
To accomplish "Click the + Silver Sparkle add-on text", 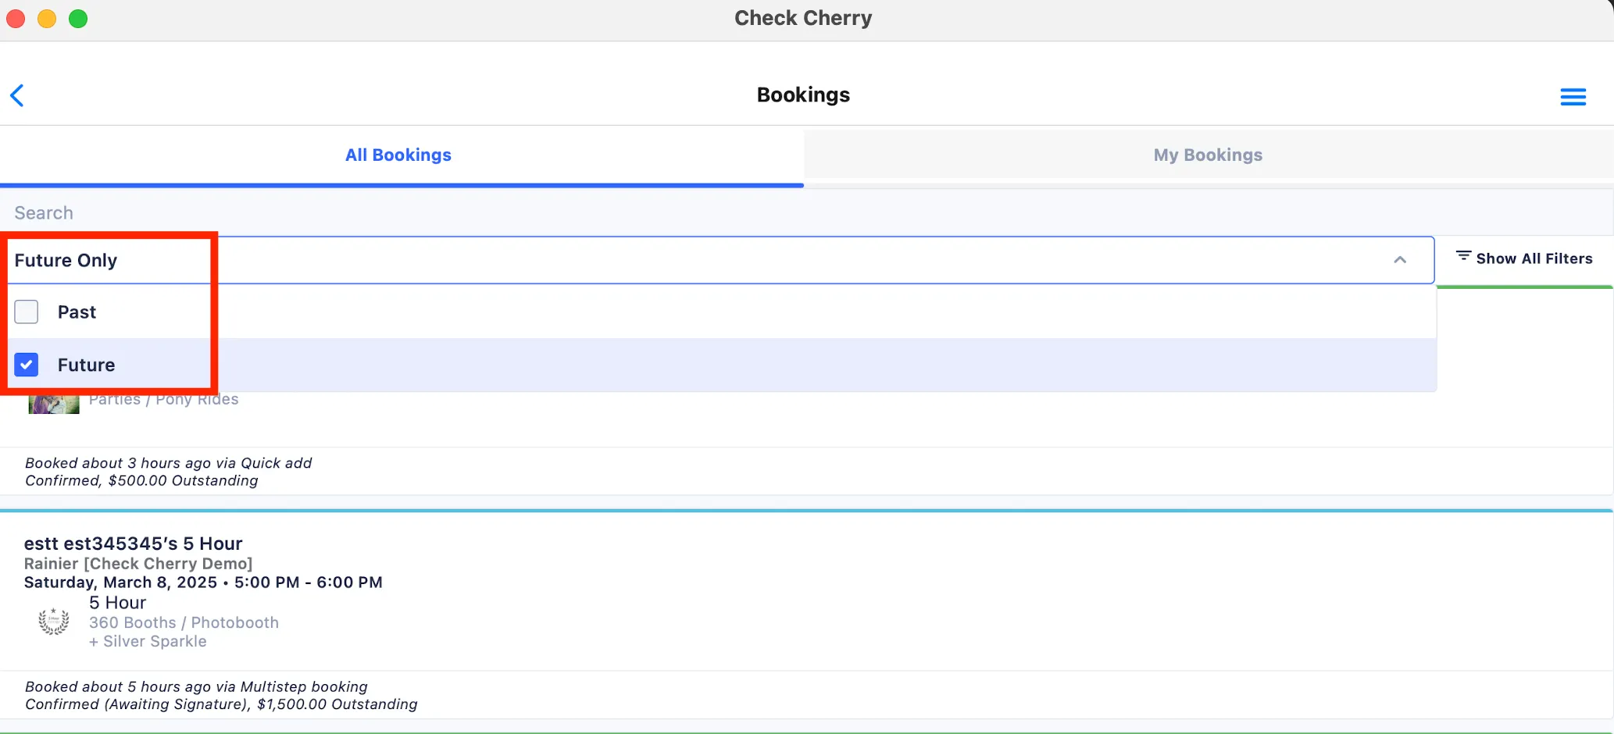I will 148,641.
